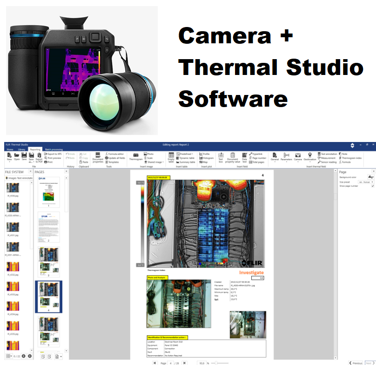376x365 pixels.
Task: Open the Batch processing tab
Action: [54, 149]
